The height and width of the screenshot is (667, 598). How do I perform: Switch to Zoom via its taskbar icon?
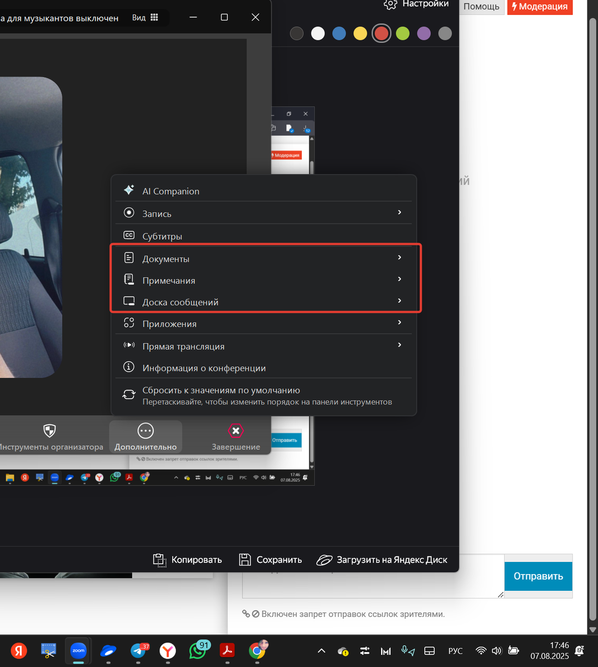pyautogui.click(x=78, y=650)
